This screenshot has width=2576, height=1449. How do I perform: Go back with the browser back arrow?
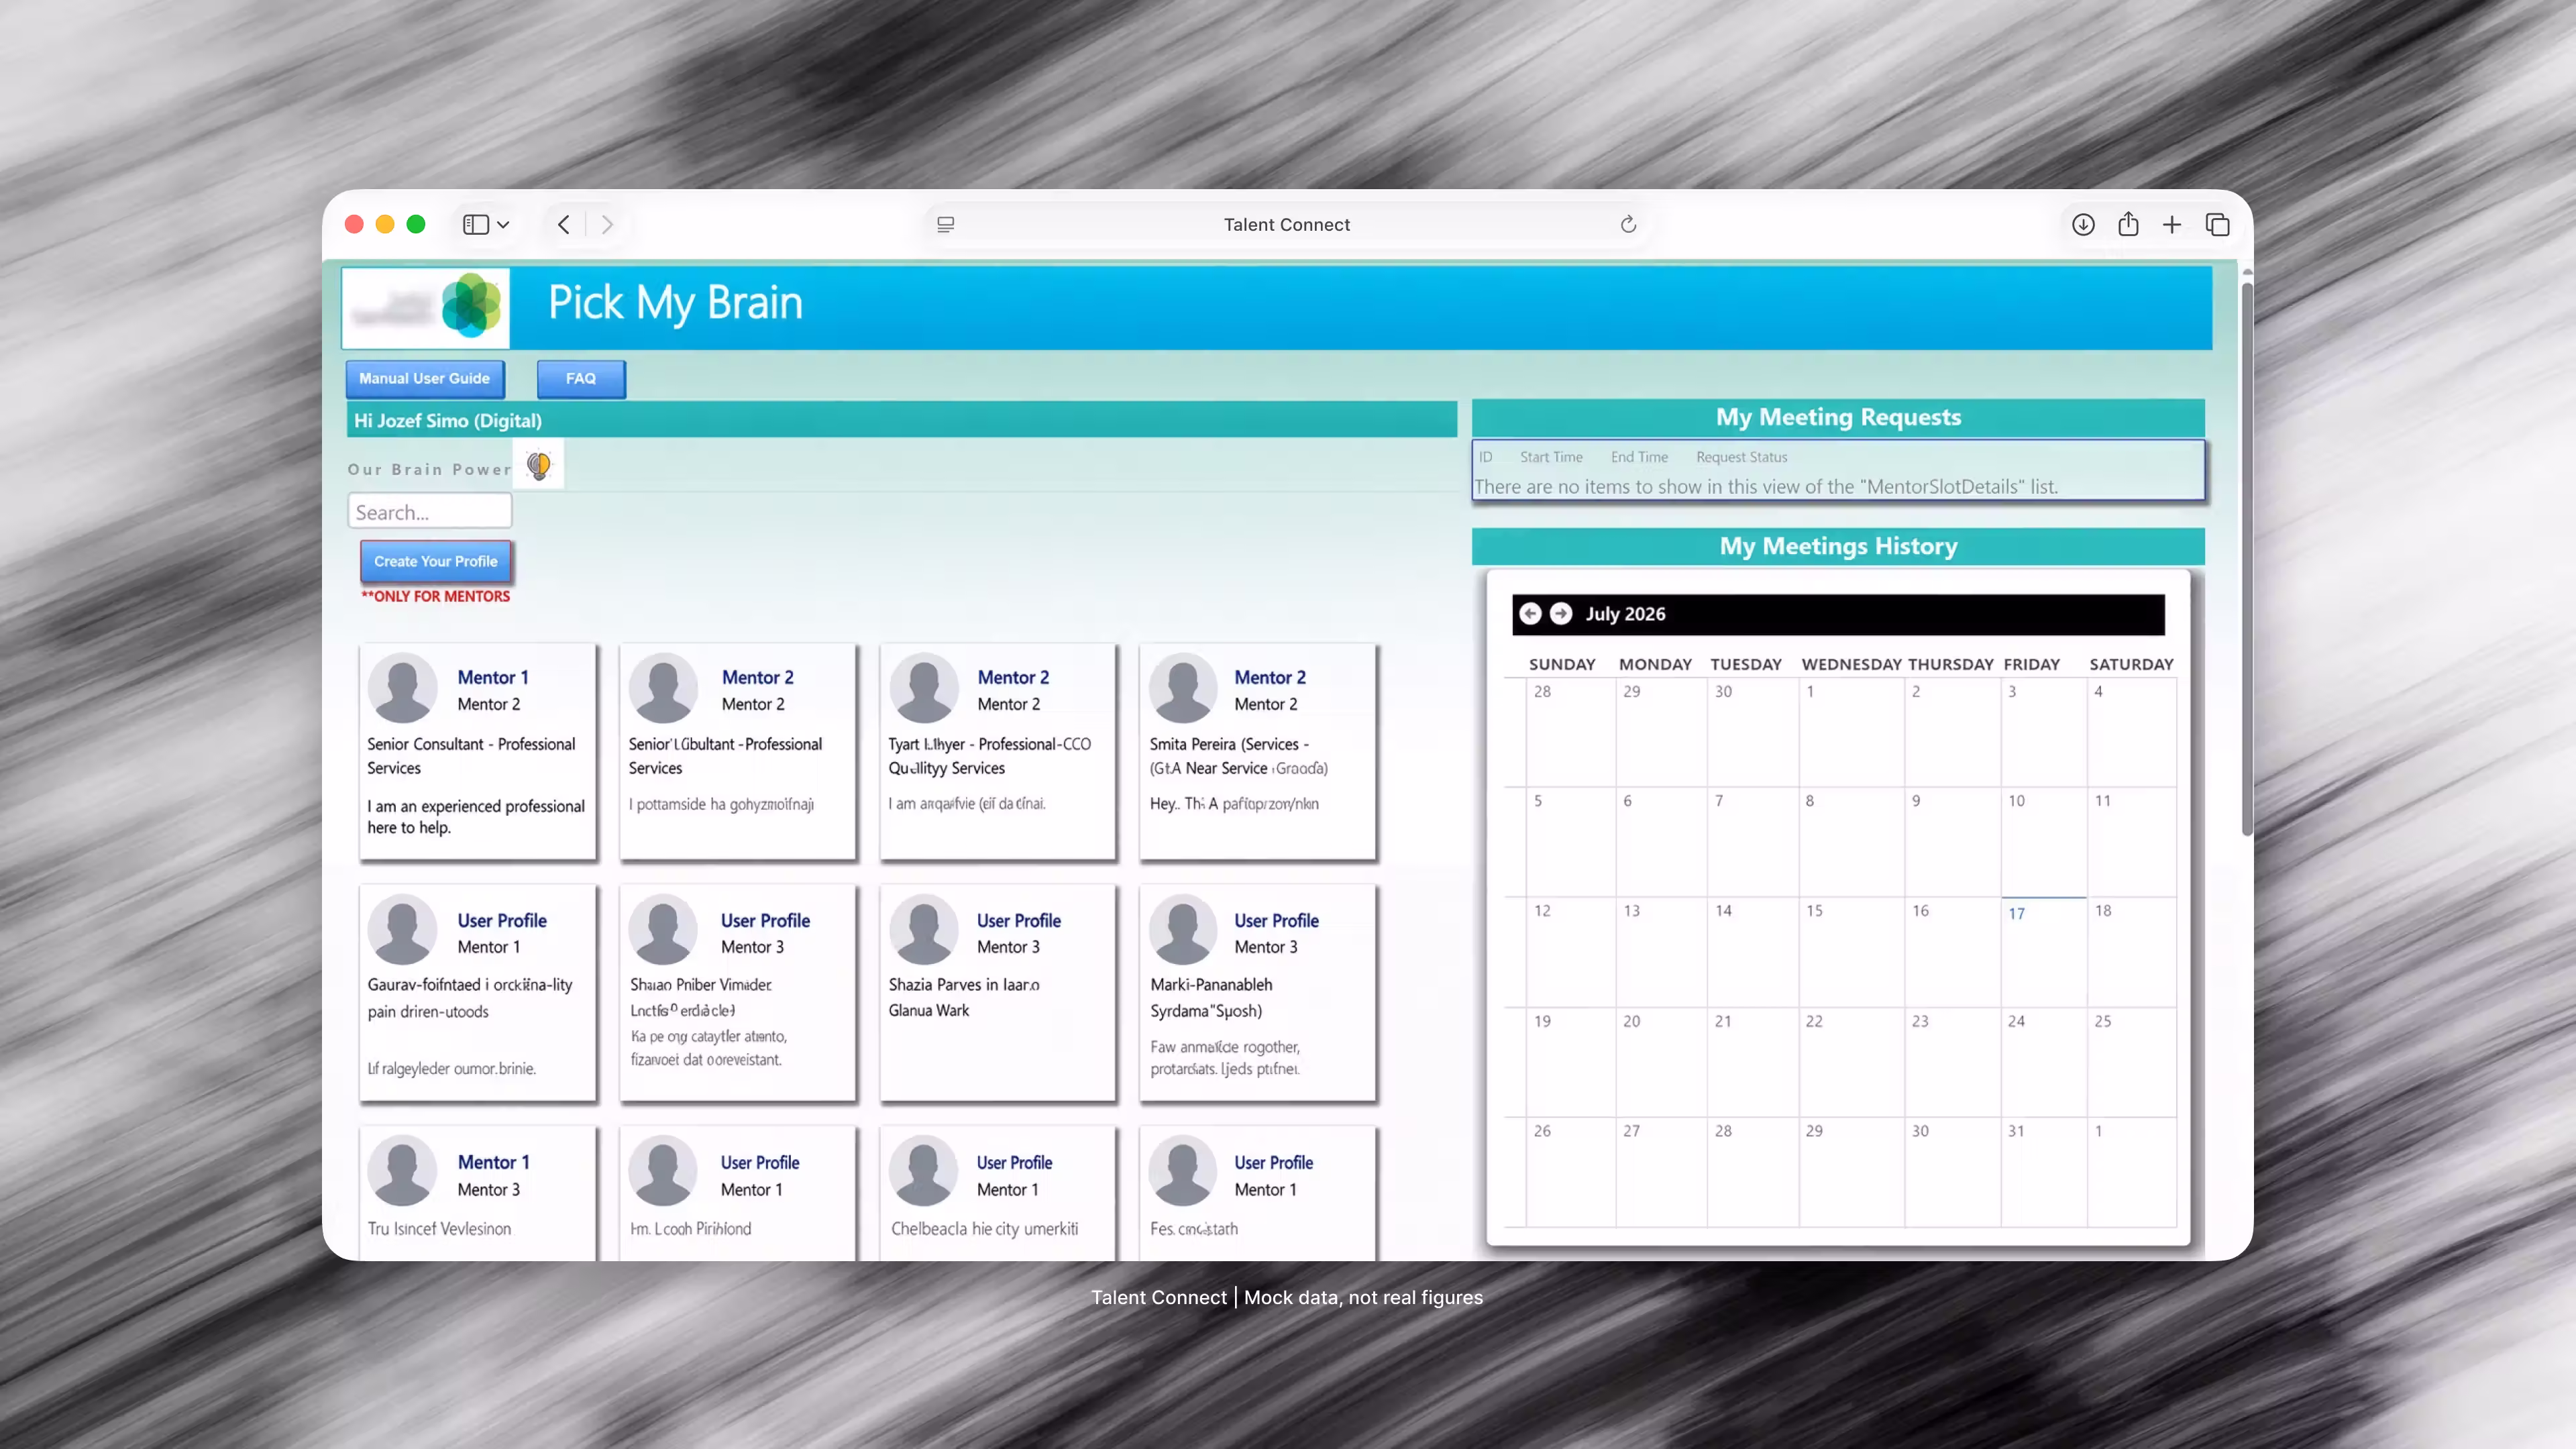click(564, 224)
